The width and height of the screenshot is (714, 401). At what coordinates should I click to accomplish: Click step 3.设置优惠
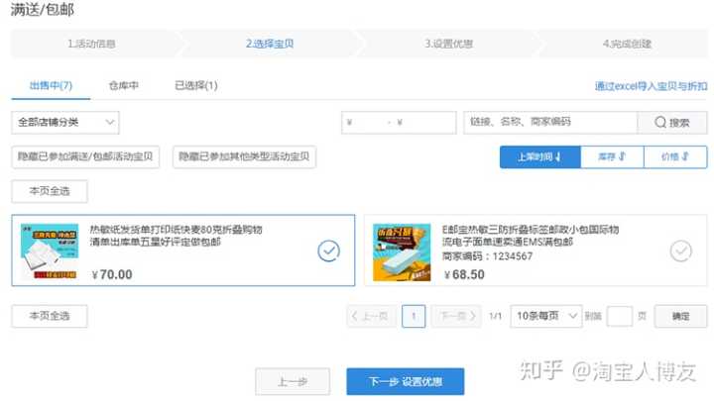pyautogui.click(x=449, y=44)
